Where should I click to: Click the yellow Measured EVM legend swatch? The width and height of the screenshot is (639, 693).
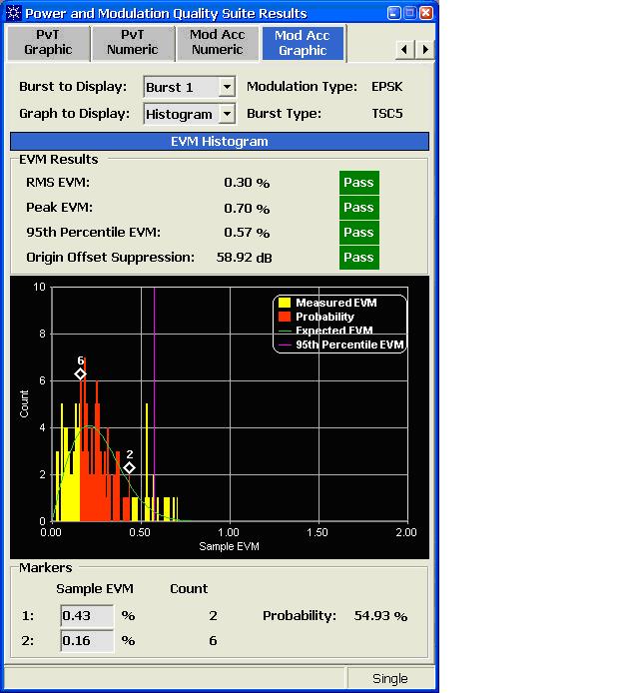tap(284, 303)
